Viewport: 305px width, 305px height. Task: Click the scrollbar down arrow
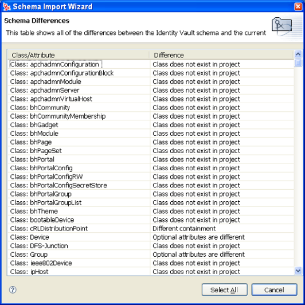coord(298,271)
